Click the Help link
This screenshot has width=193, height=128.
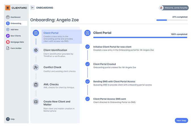tap(12, 119)
